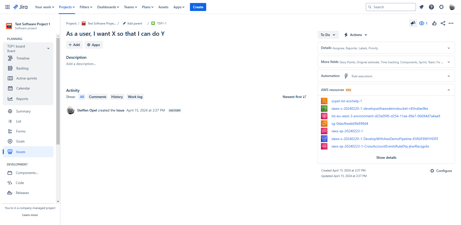This screenshot has height=225, width=461.
Task: Open the help question mark icon
Action: pyautogui.click(x=431, y=7)
